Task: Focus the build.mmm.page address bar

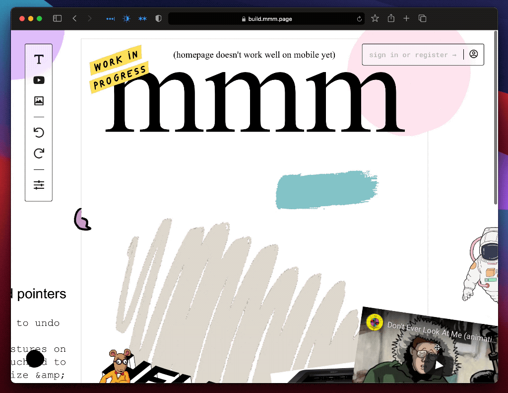Action: point(267,19)
